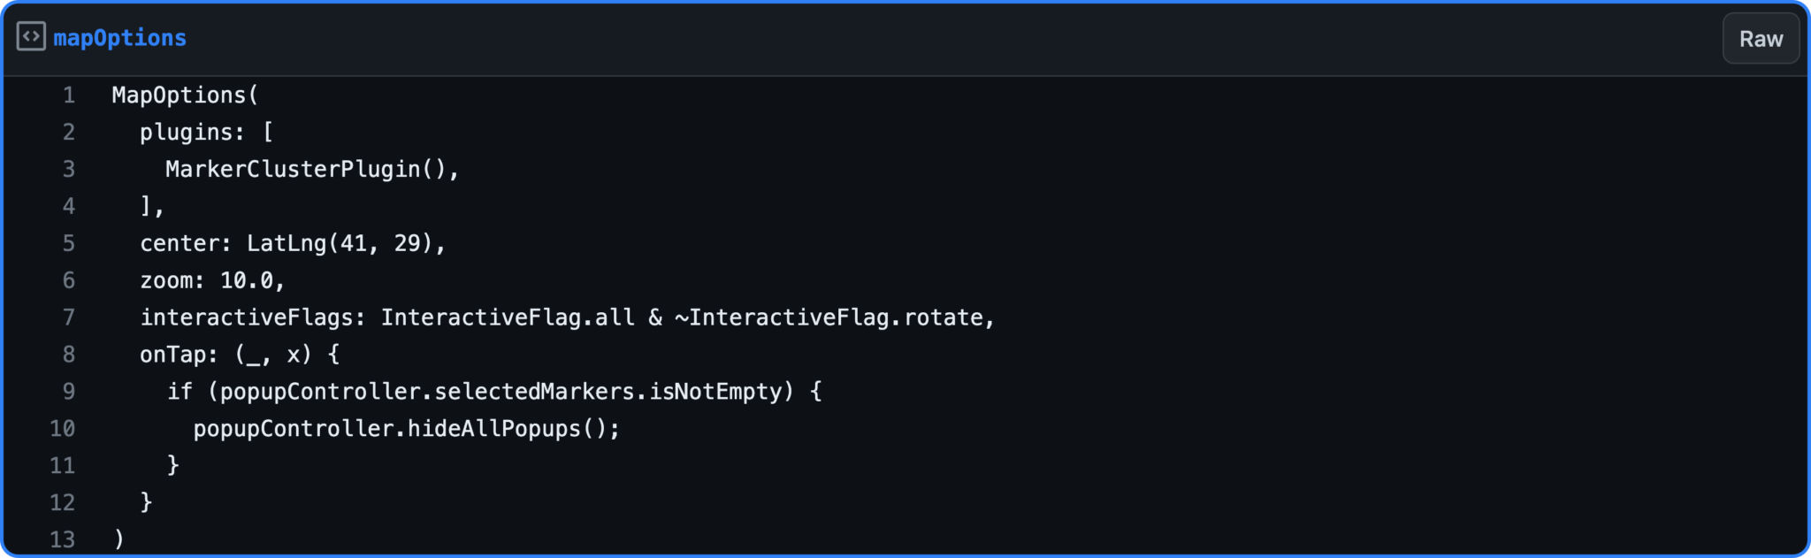1811x558 pixels.
Task: Open the mapOptions file link
Action: pyautogui.click(x=119, y=38)
